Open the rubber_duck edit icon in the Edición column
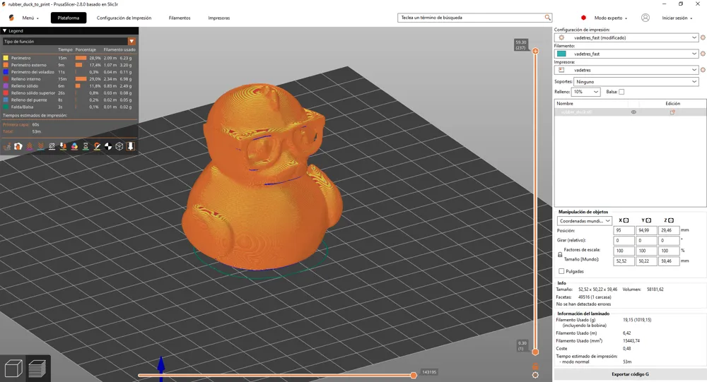 pos(672,112)
